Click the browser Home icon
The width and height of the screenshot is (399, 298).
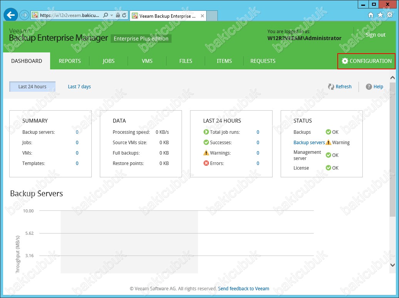371,15
